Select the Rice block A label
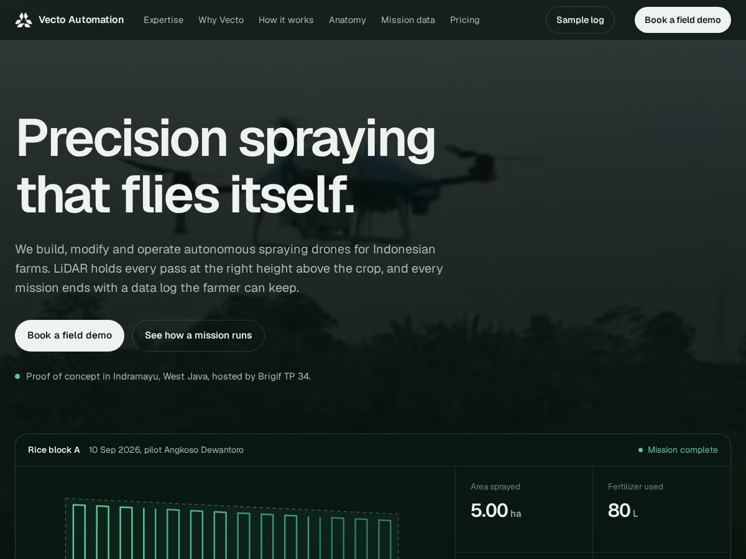Screen dimensions: 746x559 coord(54,450)
